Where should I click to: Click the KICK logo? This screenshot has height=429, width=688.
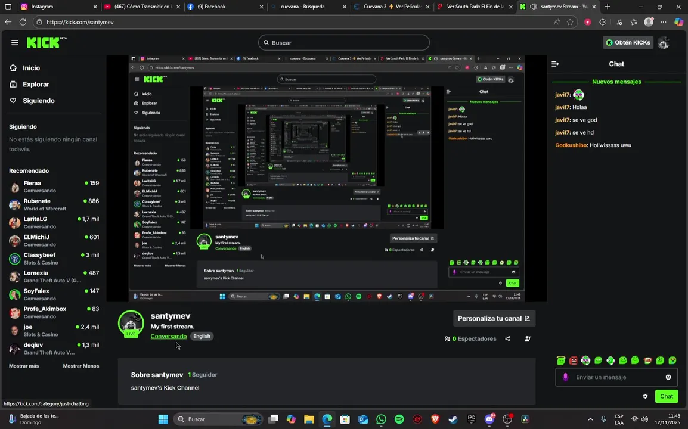point(46,42)
